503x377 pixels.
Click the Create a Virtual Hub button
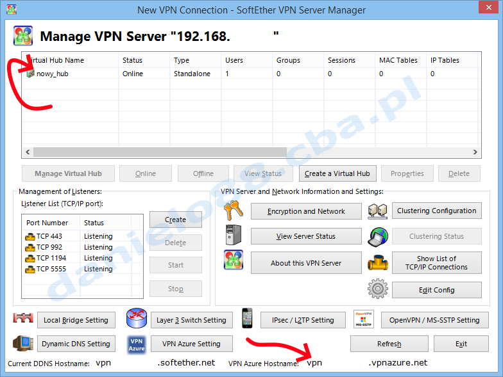point(337,173)
